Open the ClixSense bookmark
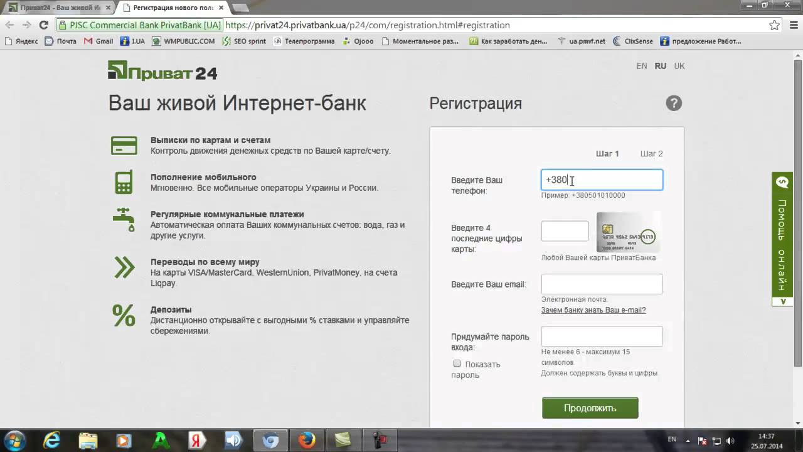This screenshot has width=803, height=452. click(x=633, y=41)
